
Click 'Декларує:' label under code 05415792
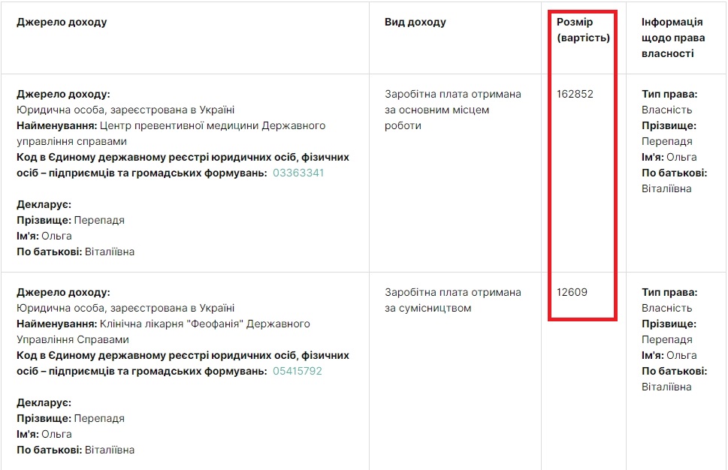click(44, 403)
